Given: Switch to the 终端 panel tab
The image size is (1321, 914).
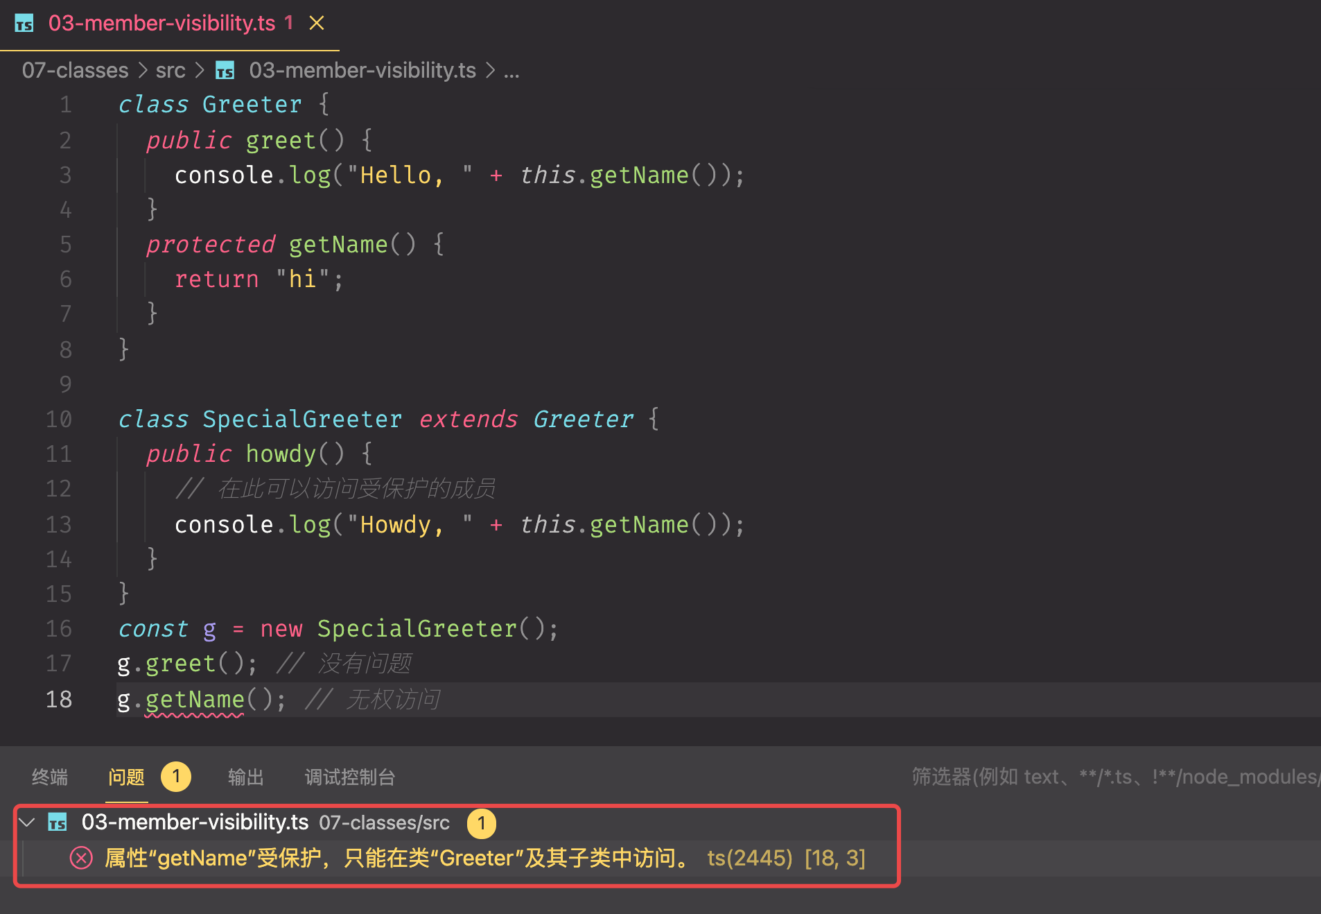Looking at the screenshot, I should (50, 777).
